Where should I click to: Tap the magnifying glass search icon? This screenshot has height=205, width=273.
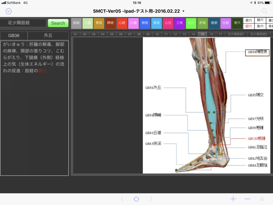264,11
